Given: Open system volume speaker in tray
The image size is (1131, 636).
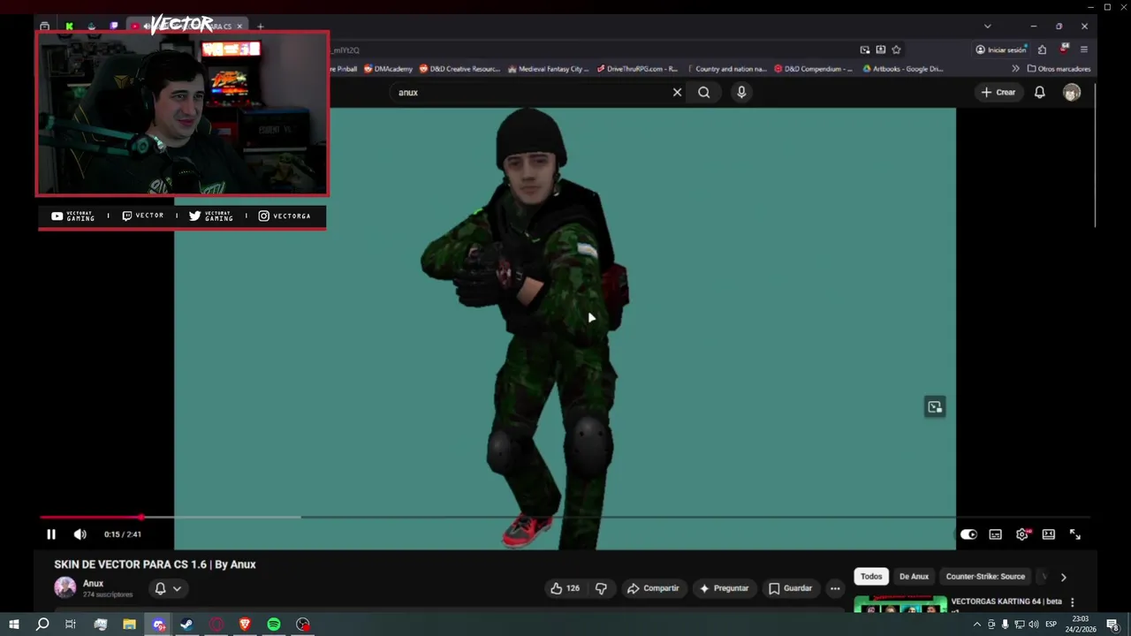Looking at the screenshot, I should click(1034, 625).
